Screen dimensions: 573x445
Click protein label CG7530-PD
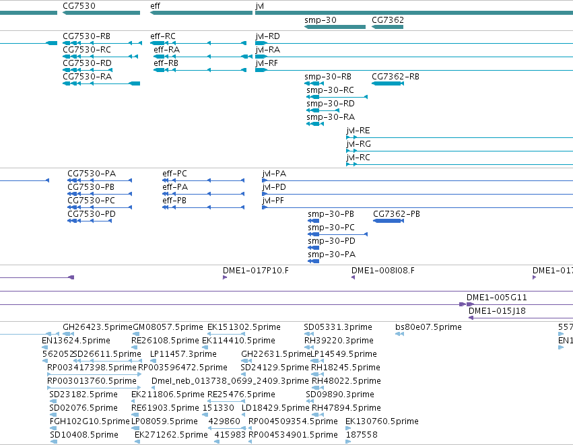[x=92, y=214]
